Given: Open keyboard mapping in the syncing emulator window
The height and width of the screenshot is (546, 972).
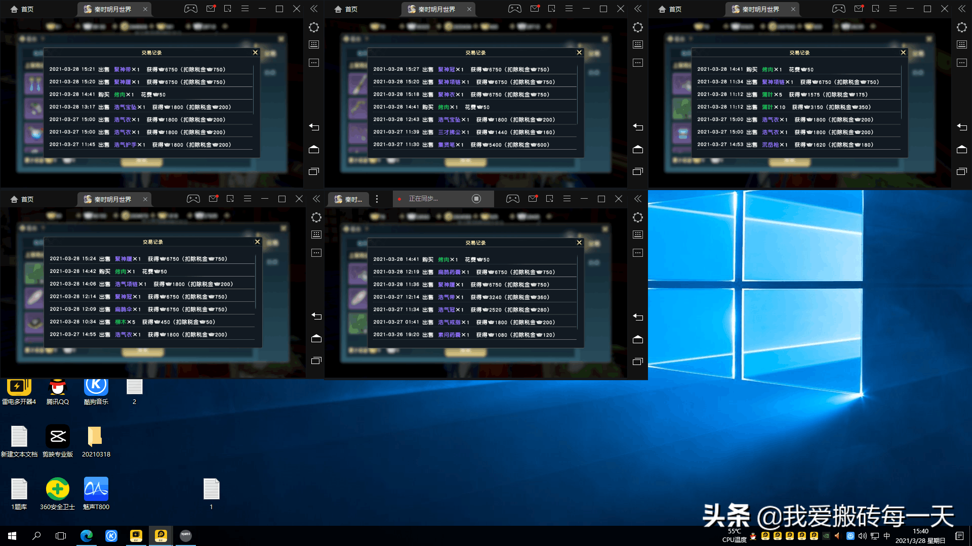Looking at the screenshot, I should click(638, 235).
